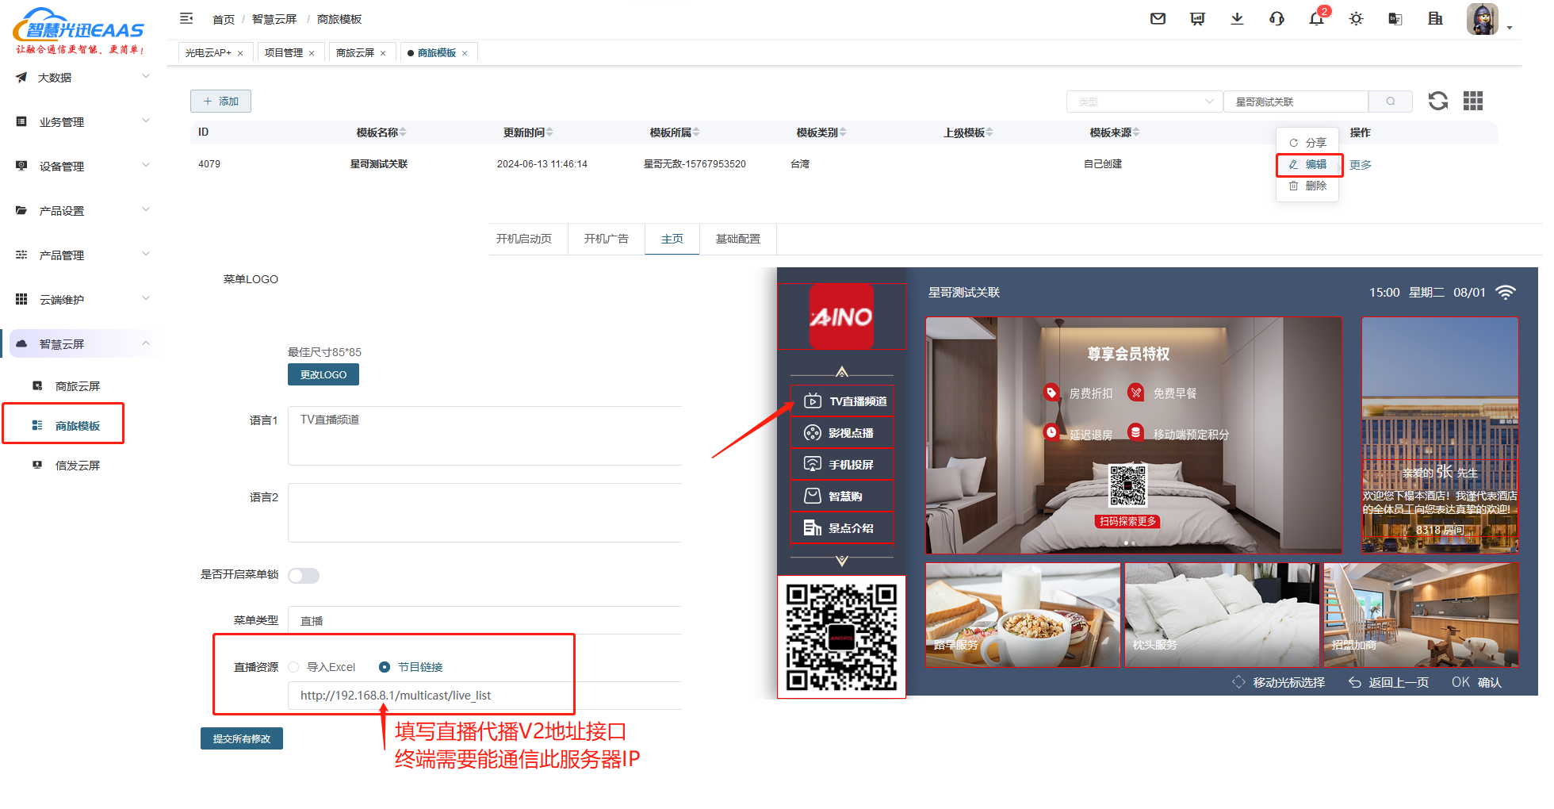Toggle theme with the sun icon
The width and height of the screenshot is (1554, 809).
[1356, 19]
